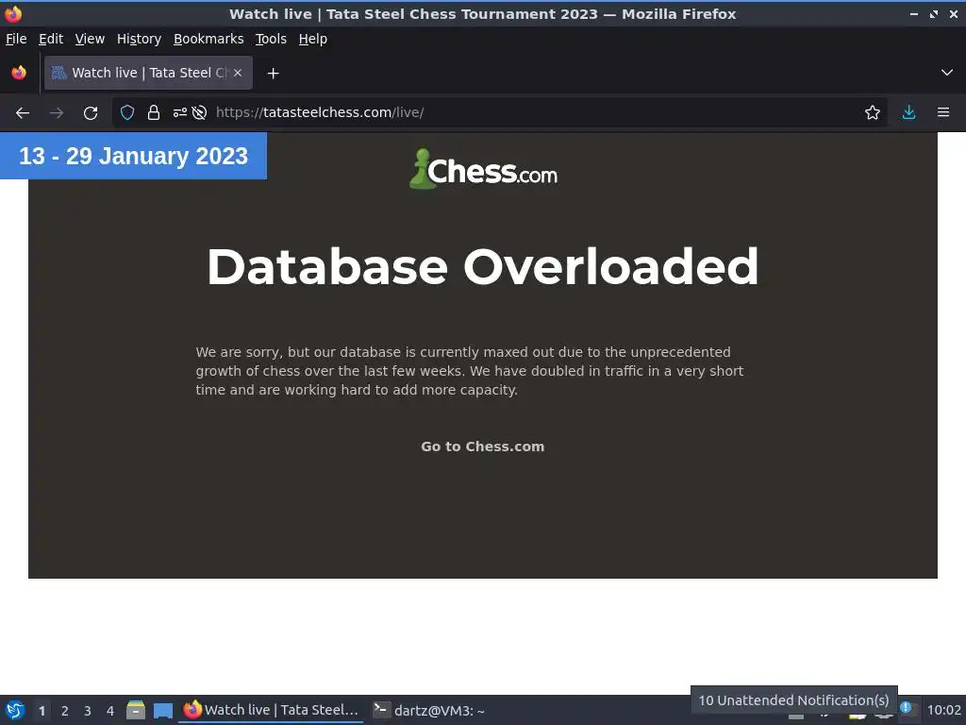Switch to virtual desktop 1
Screen dimensions: 966x725
(42, 711)
